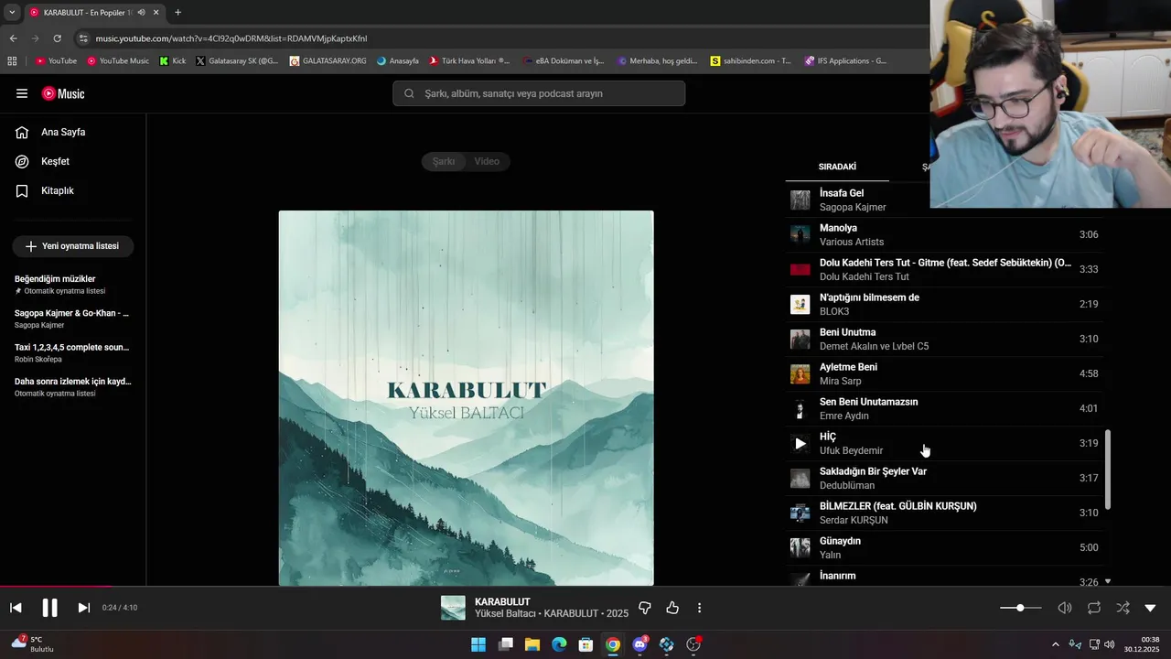Adjust the volume slider

click(1020, 608)
